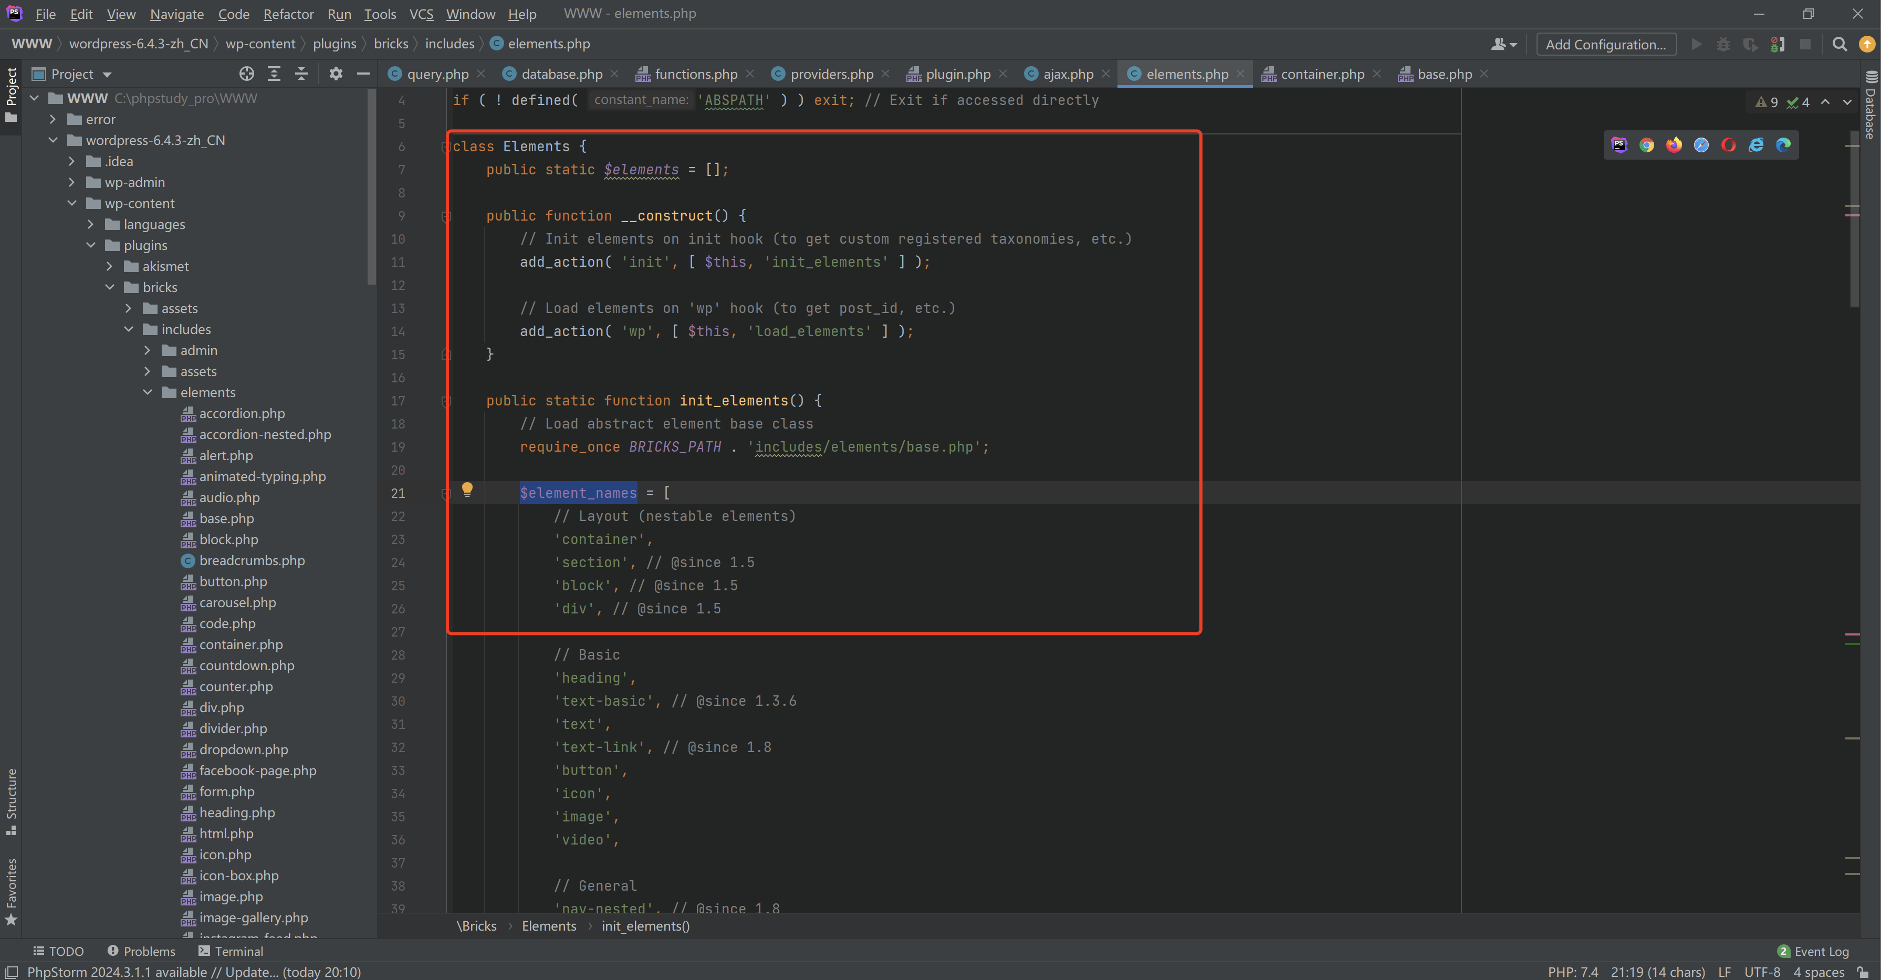Open the Event Log
Viewport: 1881px width, 980px height.
1813,951
